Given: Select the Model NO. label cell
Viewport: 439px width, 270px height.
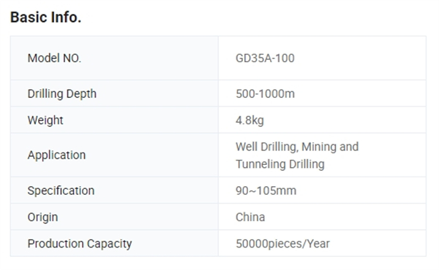Looking at the screenshot, I should point(114,58).
